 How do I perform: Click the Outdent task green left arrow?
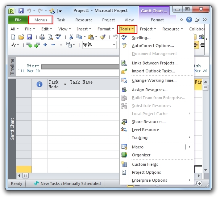coord(29,45)
